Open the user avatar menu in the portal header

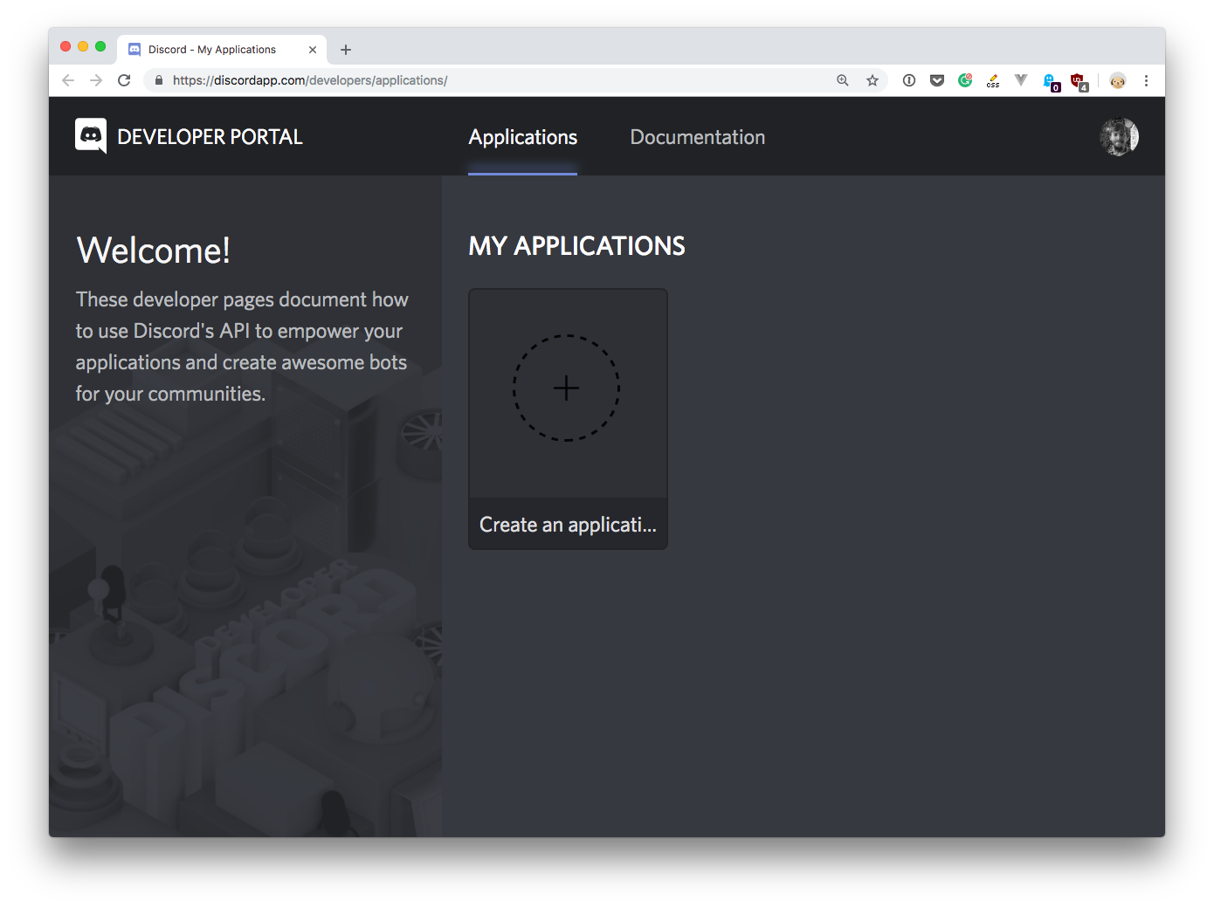coord(1119,137)
